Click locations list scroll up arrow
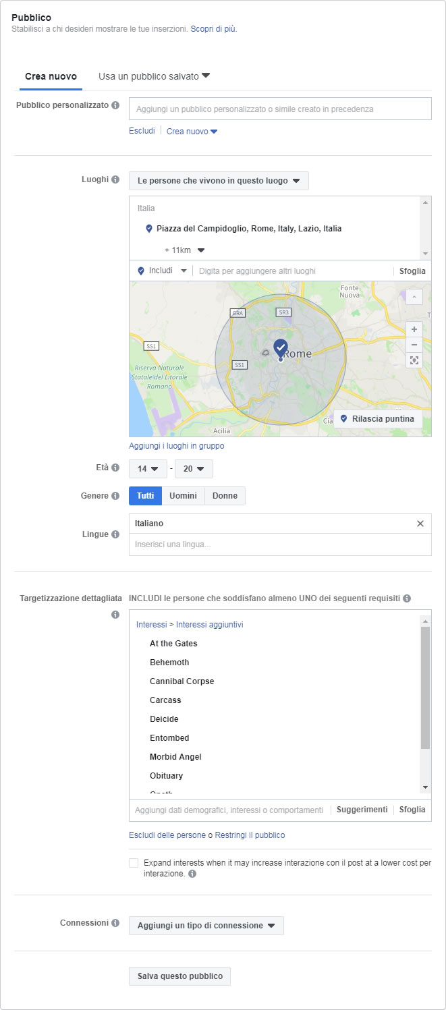Image resolution: width=446 pixels, height=1010 pixels. tap(425, 202)
